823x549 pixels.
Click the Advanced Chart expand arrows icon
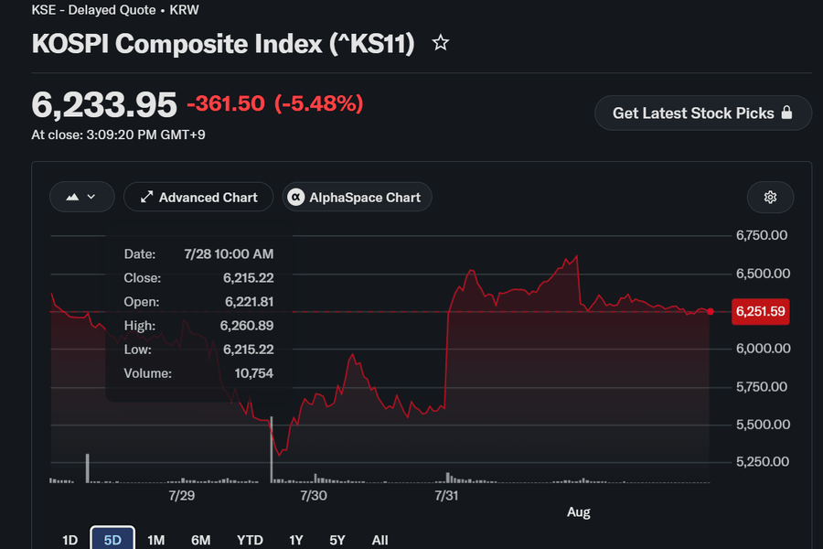[146, 197]
